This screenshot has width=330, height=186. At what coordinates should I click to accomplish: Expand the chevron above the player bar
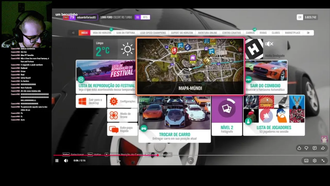[x=191, y=161]
